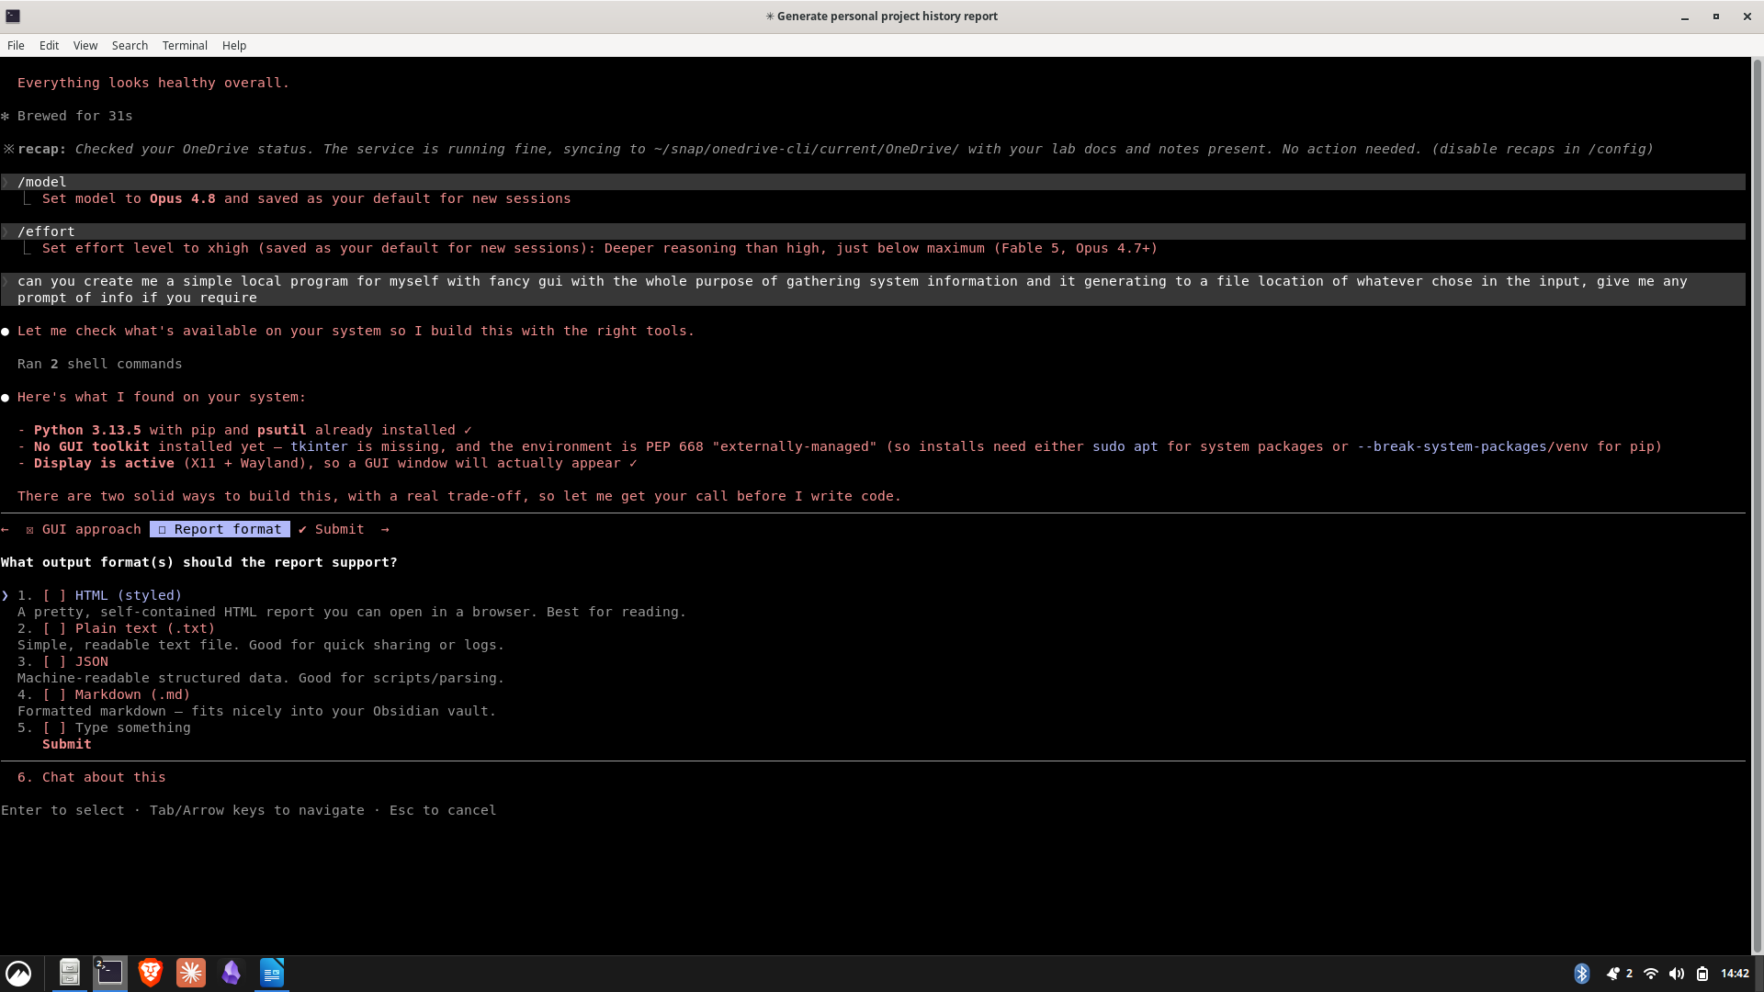Open the Terminal menu
This screenshot has height=992, width=1764.
coord(185,45)
